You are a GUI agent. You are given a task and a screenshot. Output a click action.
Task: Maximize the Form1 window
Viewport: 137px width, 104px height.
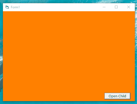[x=116, y=7]
